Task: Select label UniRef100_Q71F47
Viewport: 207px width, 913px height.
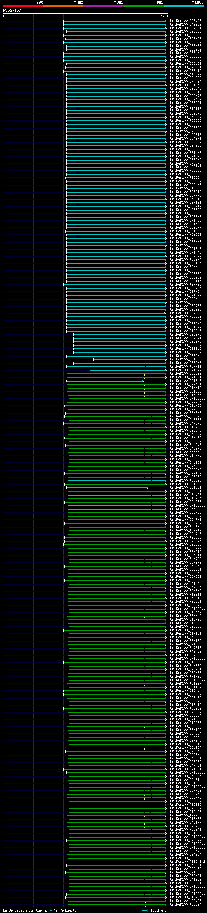Action: (x=185, y=370)
